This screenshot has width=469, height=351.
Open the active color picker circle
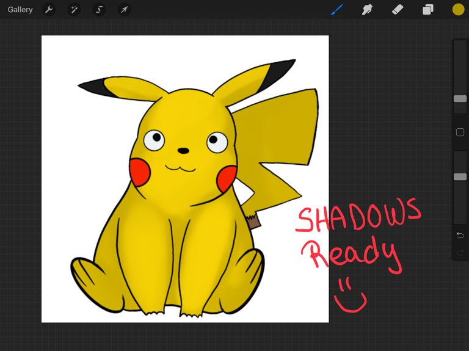pyautogui.click(x=458, y=10)
